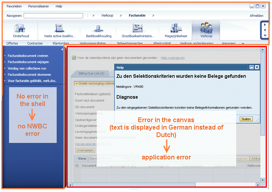Open Verslag van collectieve run

(27, 68)
